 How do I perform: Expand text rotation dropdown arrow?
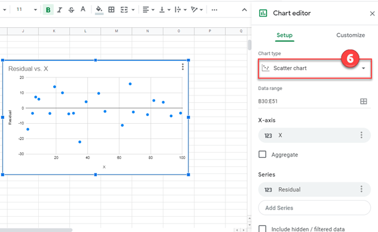coord(201,10)
